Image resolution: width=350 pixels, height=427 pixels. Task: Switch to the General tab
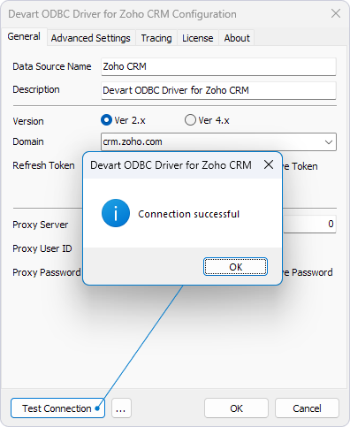24,36
